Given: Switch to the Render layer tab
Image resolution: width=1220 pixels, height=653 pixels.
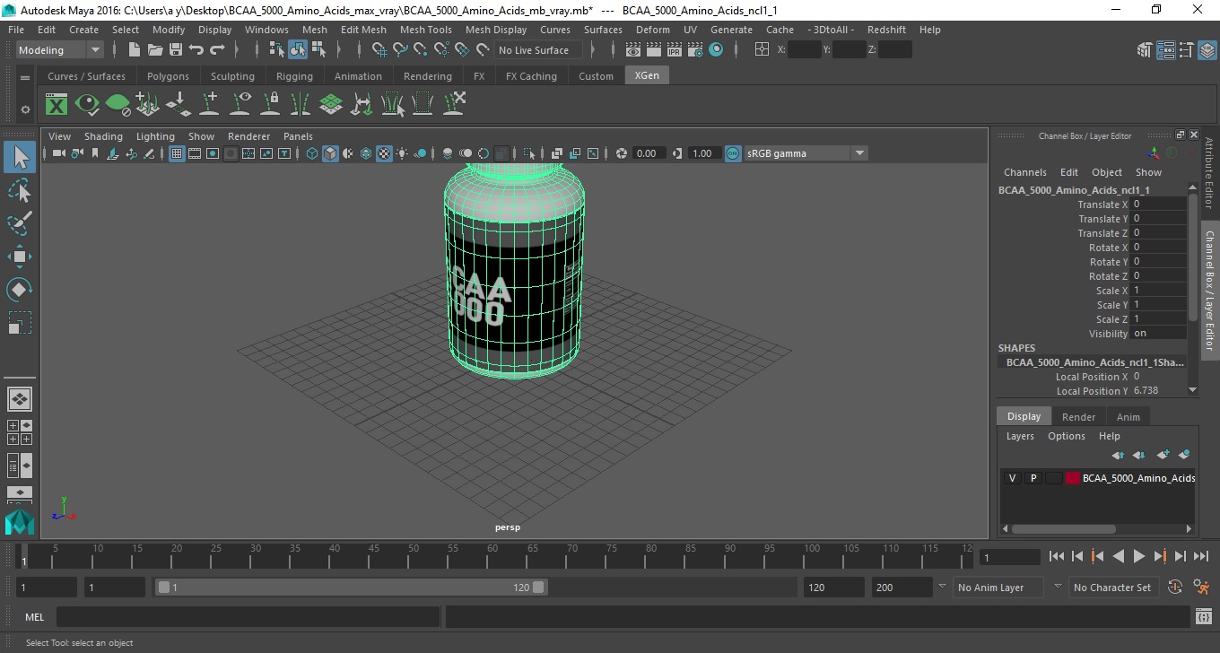Looking at the screenshot, I should [1078, 416].
